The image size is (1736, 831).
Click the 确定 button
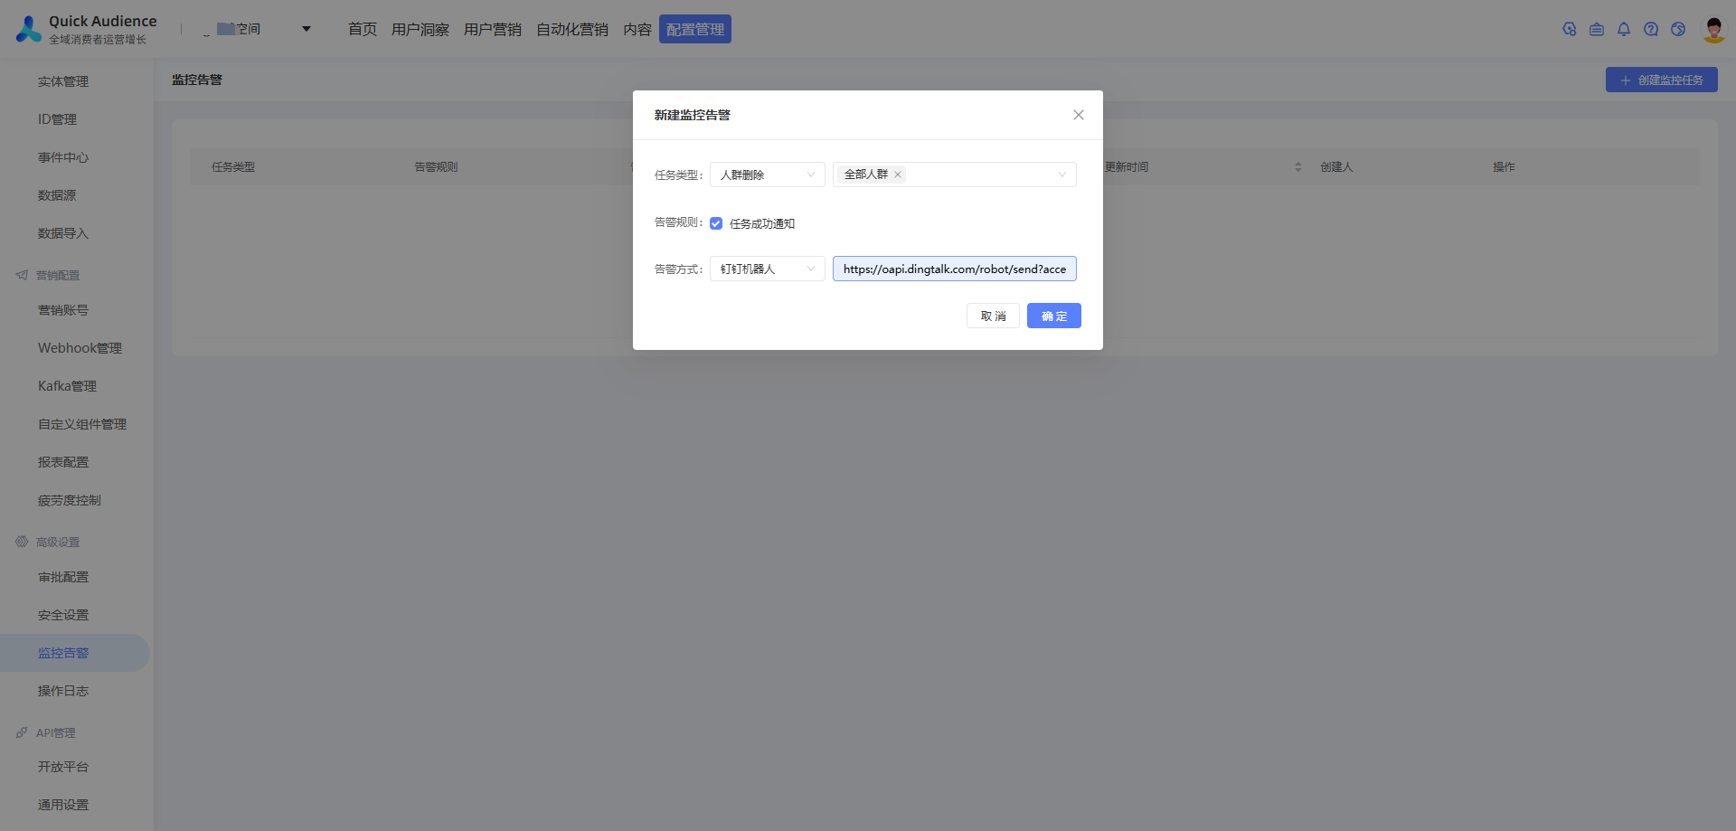[x=1054, y=316]
